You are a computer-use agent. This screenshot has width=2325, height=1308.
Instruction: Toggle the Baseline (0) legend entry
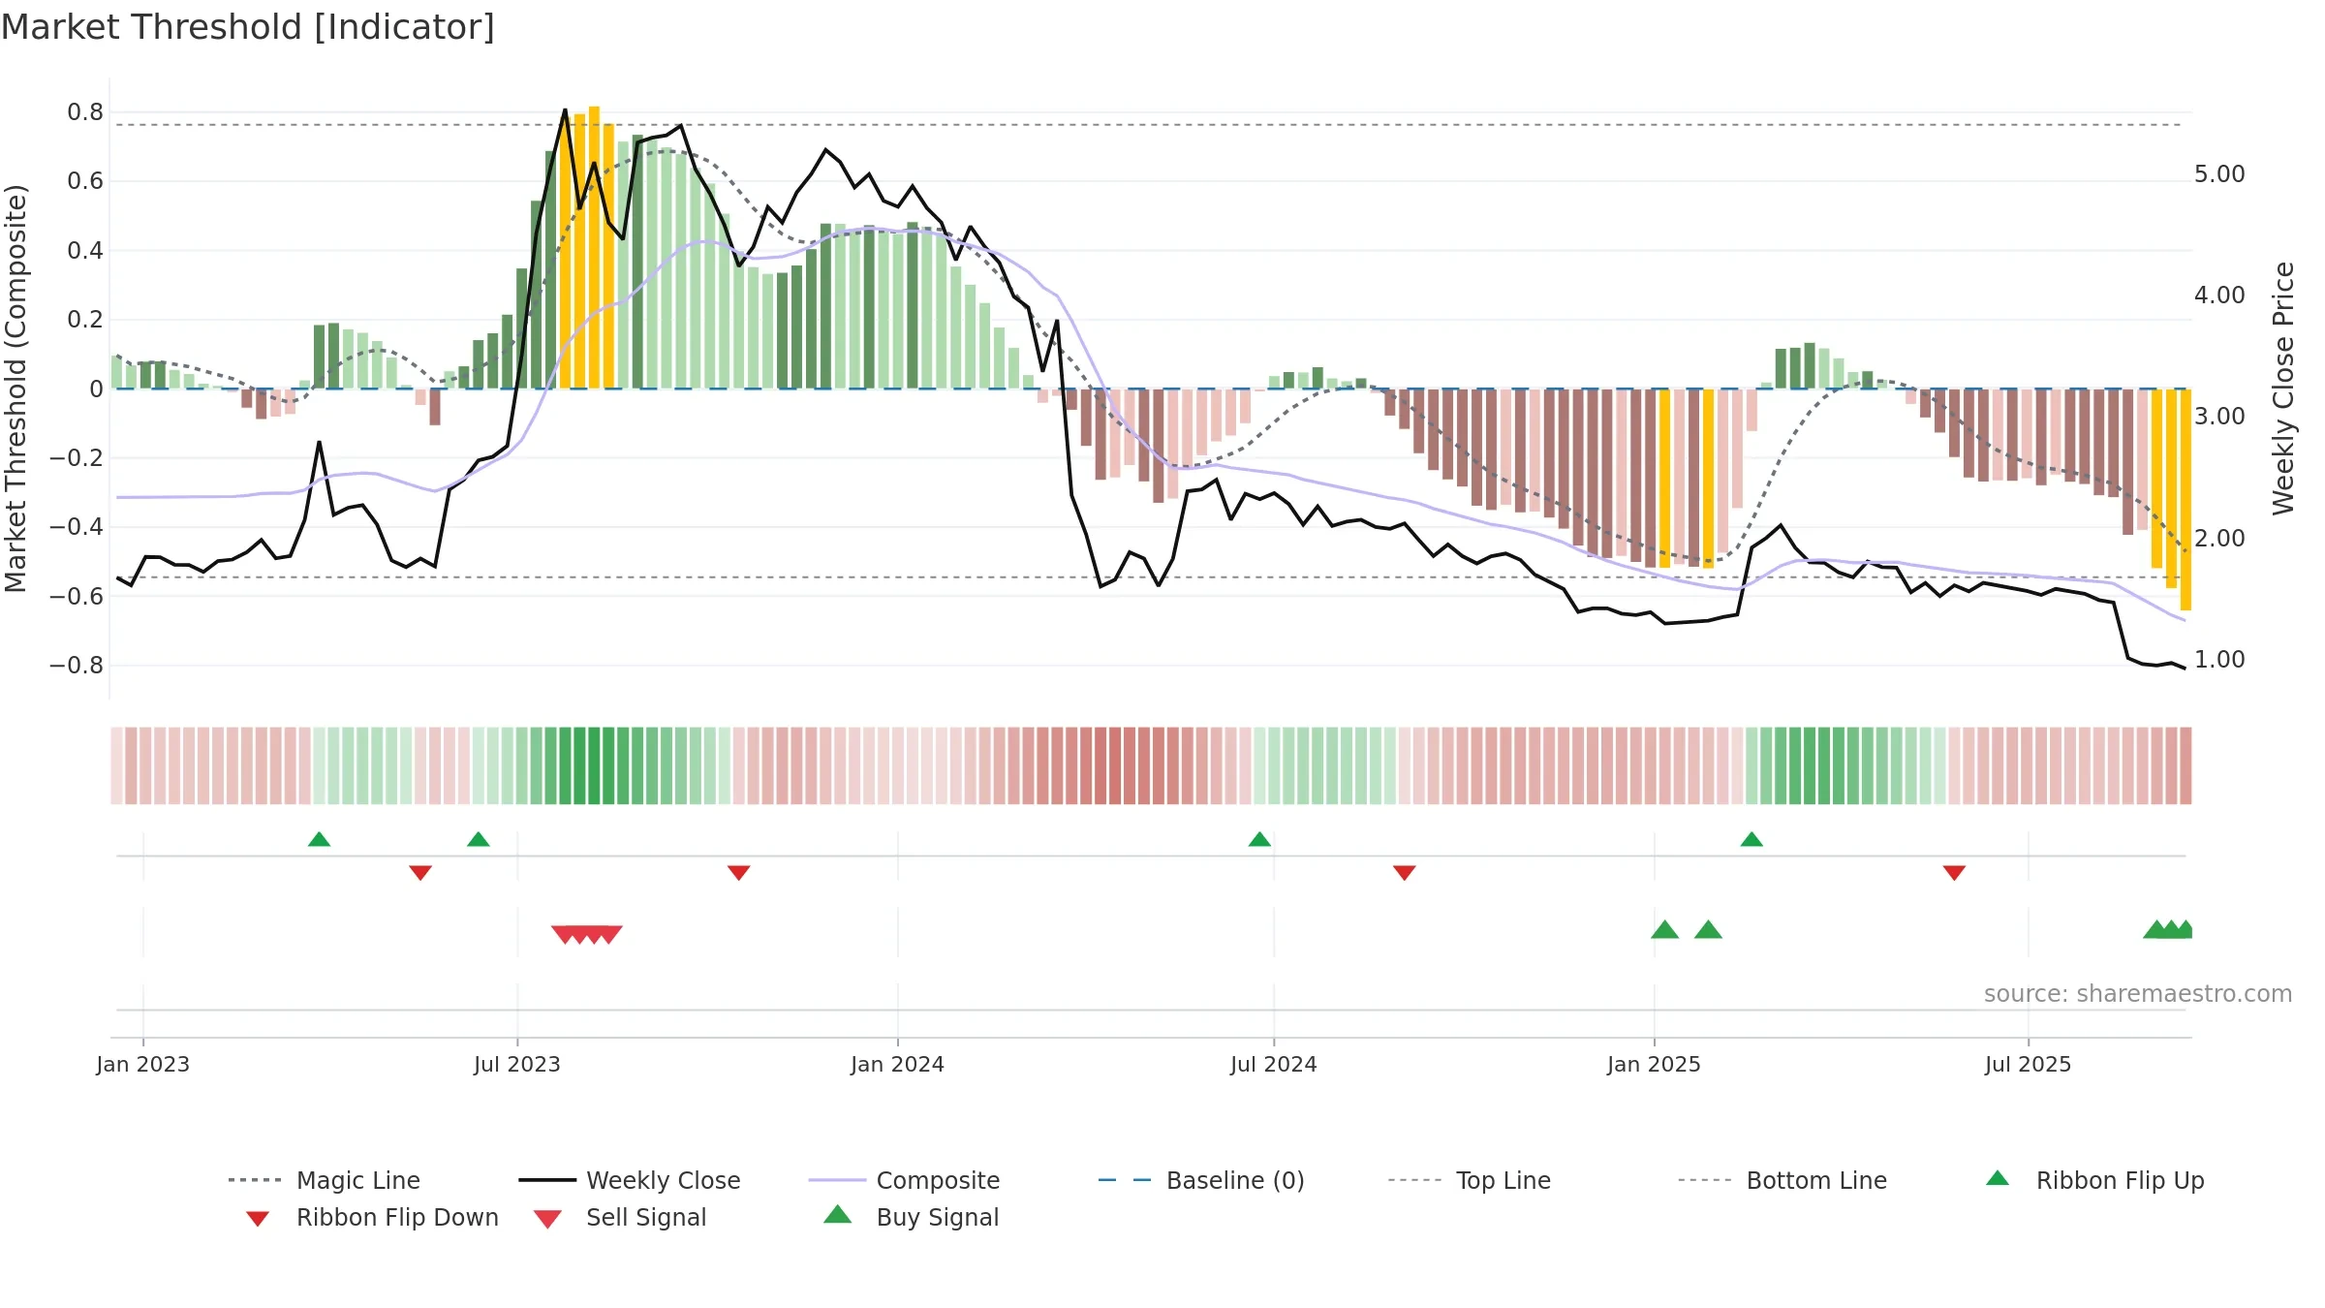pyautogui.click(x=1201, y=1180)
